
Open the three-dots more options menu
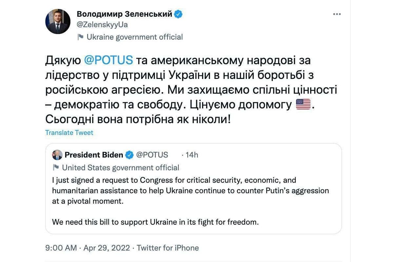337,14
